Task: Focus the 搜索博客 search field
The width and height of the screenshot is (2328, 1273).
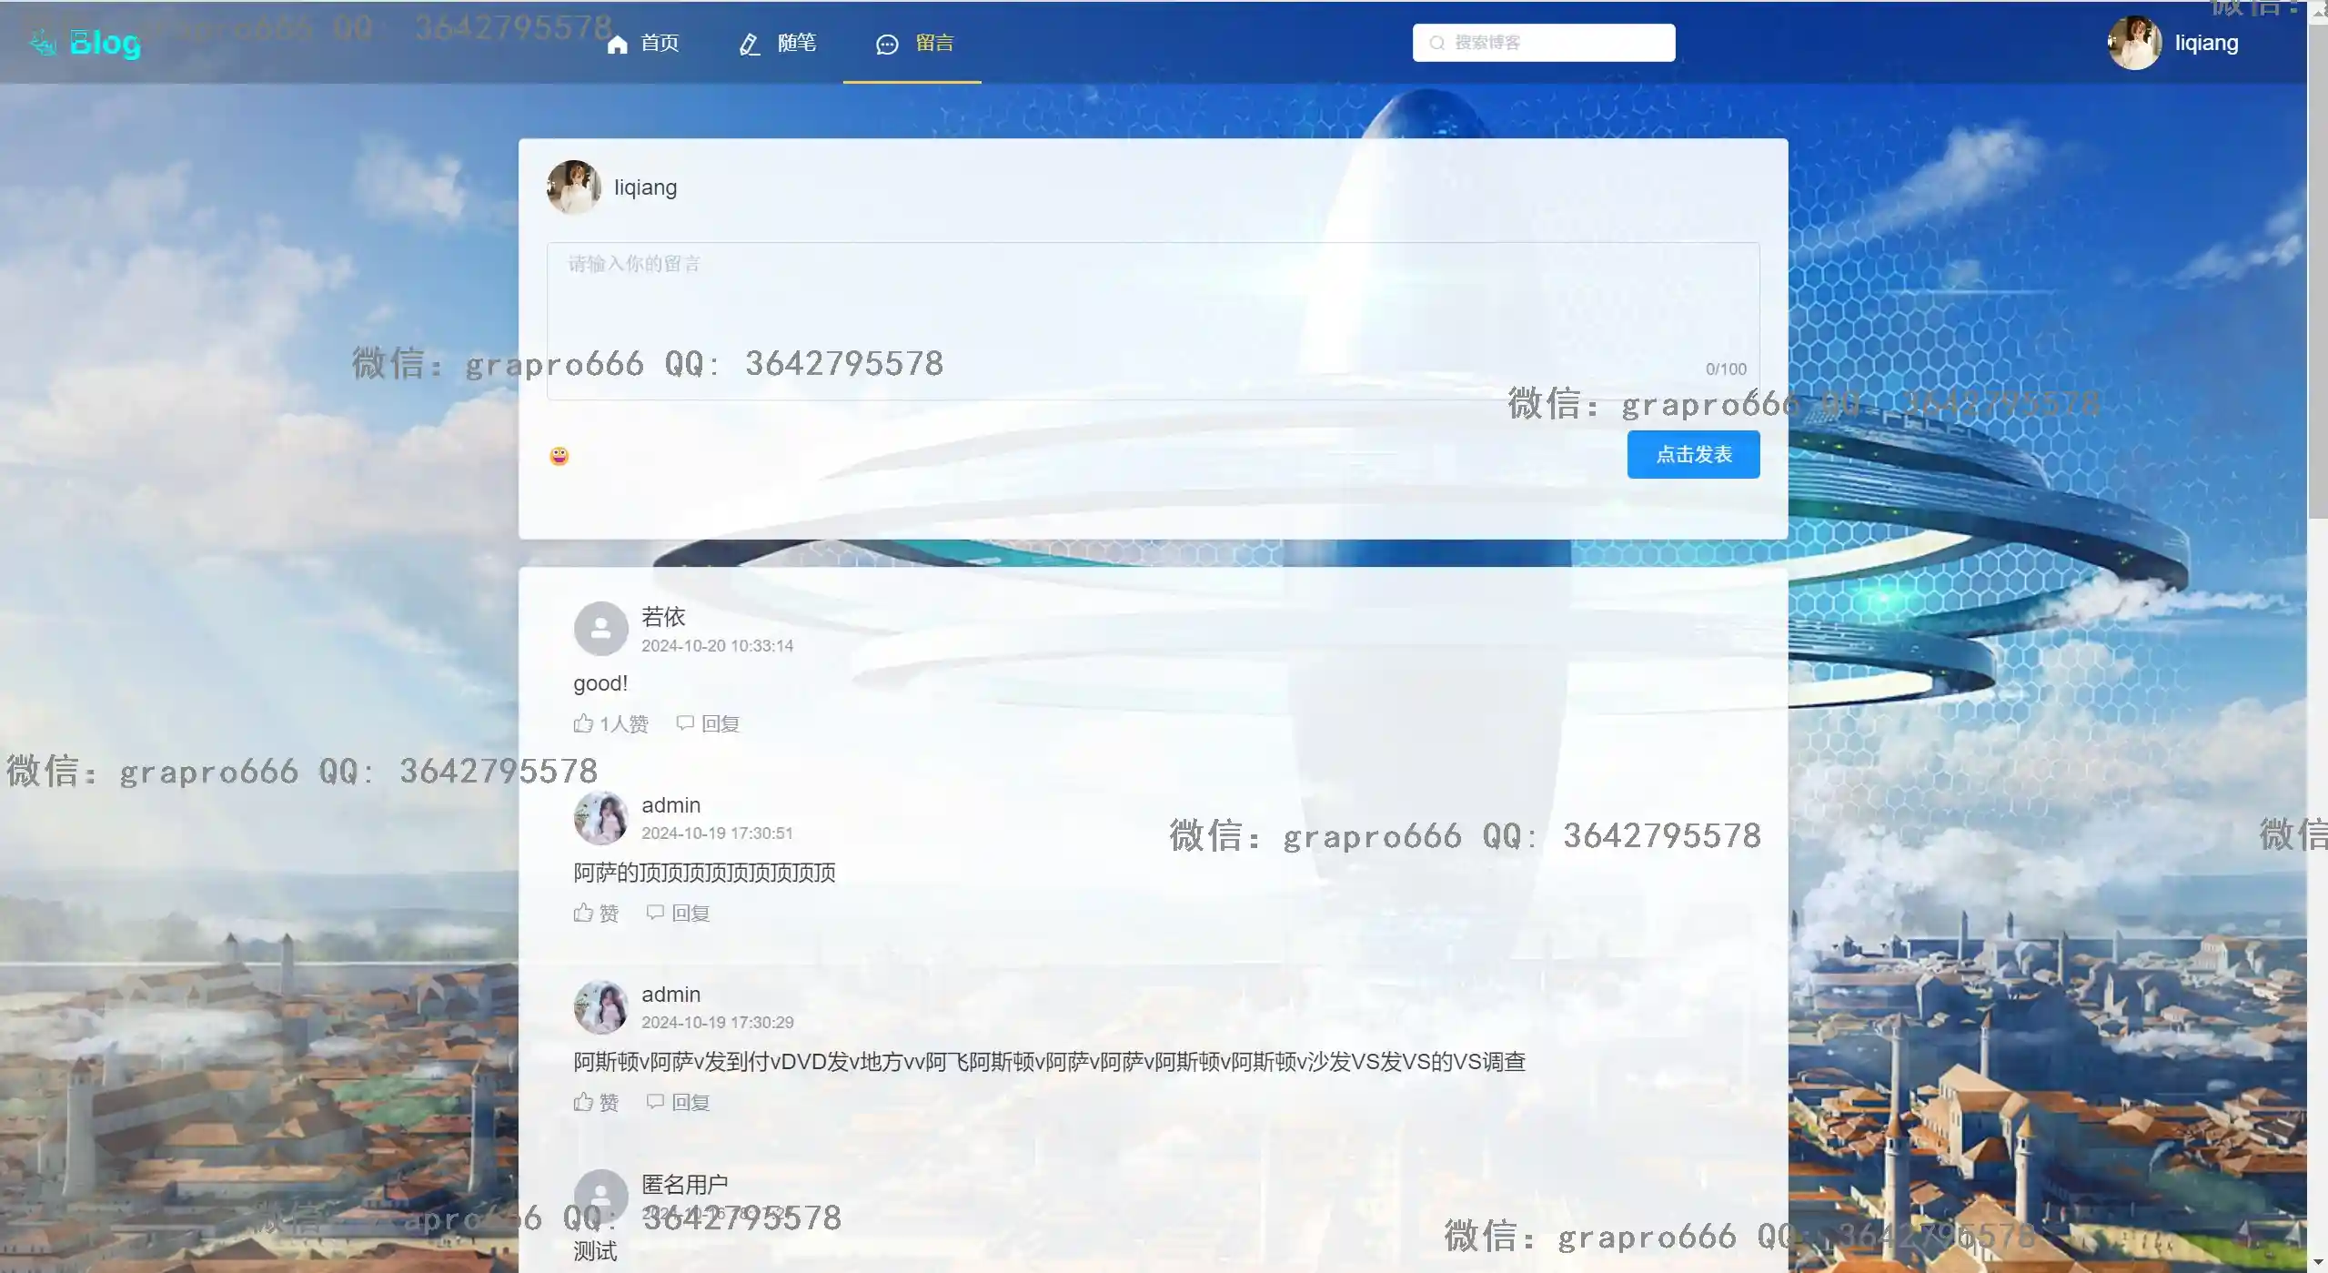Action: pos(1556,43)
